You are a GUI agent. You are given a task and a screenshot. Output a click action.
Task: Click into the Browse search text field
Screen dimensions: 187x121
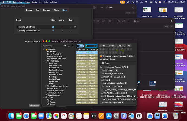(90, 46)
